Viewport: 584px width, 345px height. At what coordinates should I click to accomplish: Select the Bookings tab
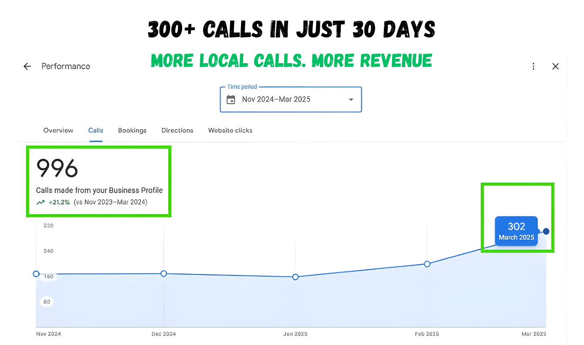coord(132,130)
